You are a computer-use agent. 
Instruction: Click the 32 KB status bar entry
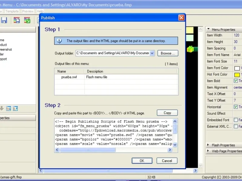pos(151,177)
